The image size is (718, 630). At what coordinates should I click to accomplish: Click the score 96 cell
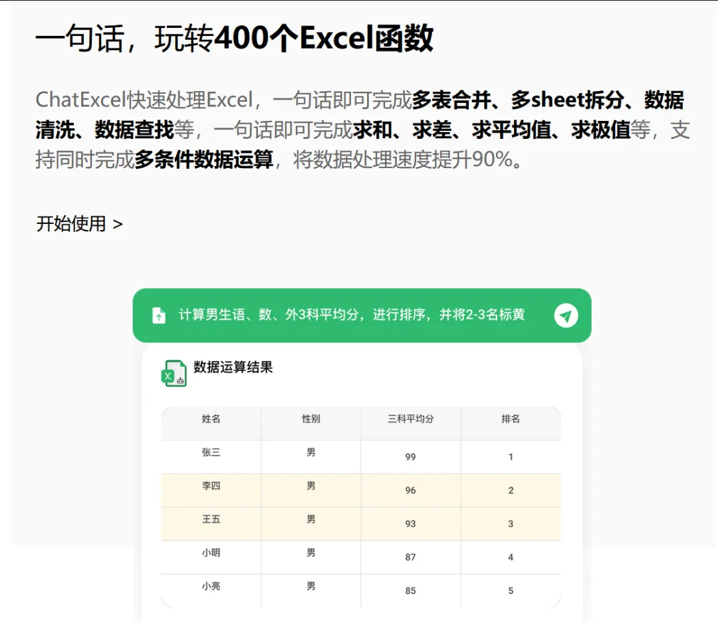(x=410, y=490)
